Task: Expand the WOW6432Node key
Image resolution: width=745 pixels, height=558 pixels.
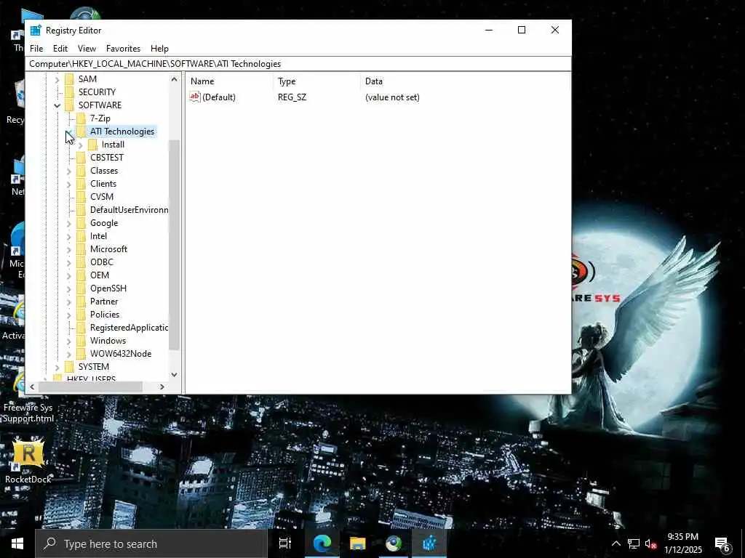Action: [x=69, y=354]
